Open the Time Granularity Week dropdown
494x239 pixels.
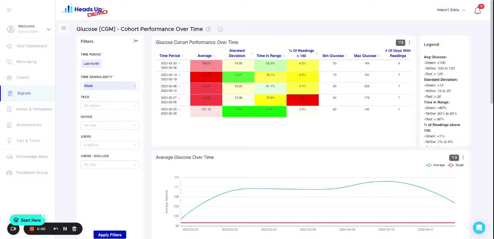(110, 86)
